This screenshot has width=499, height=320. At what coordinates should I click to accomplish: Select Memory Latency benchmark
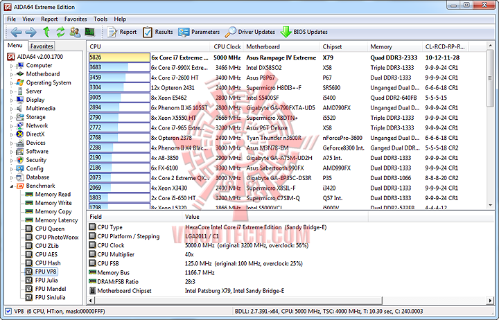(x=56, y=220)
